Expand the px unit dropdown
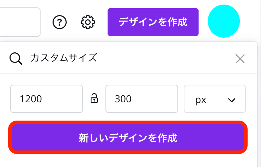This screenshot has height=167, width=261. (x=214, y=99)
